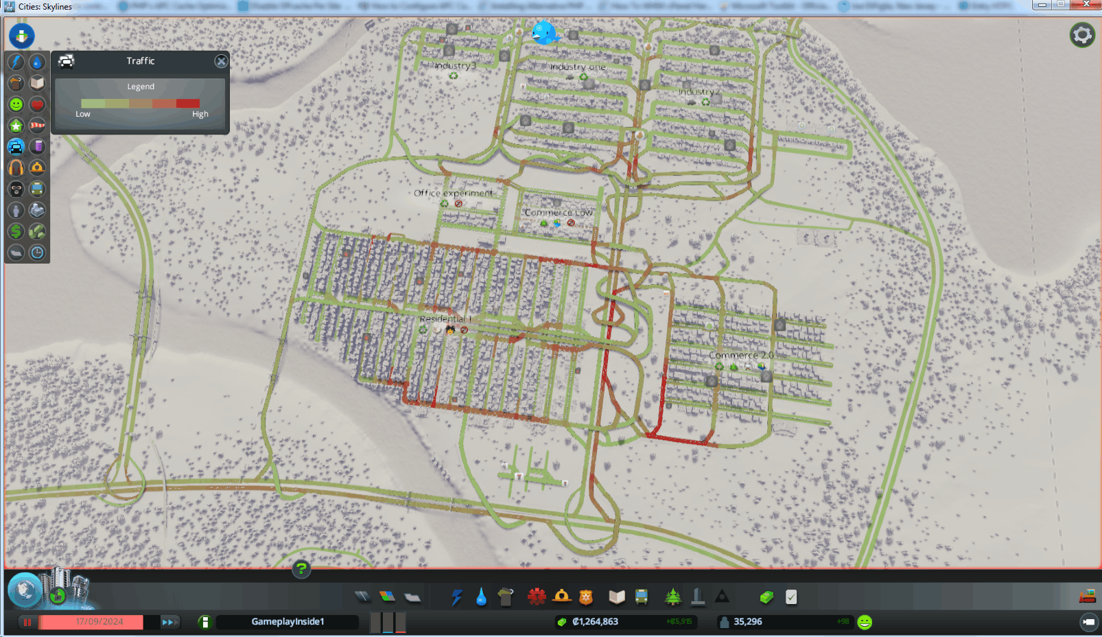Viewport: 1102px width, 637px height.
Task: Open the Water and Sewage build menu
Action: pos(481,597)
